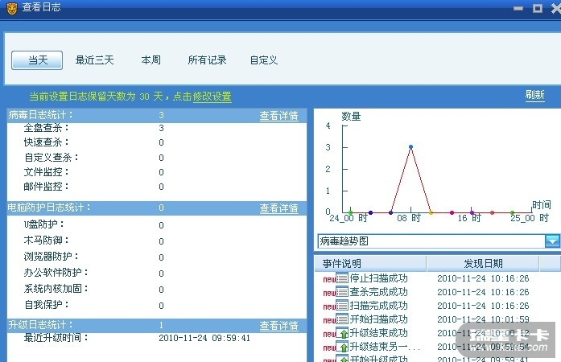Select the 当天 tab

(x=37, y=60)
